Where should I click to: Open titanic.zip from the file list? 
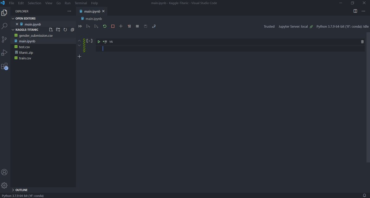pos(26,52)
